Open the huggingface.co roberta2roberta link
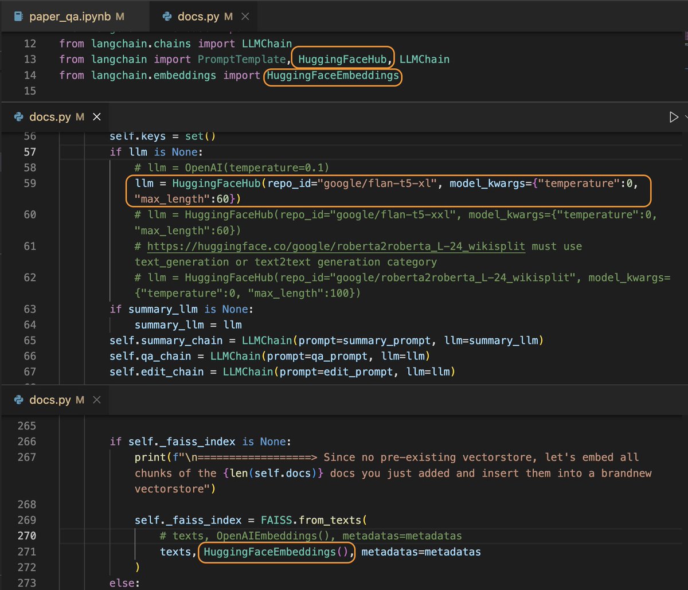This screenshot has width=688, height=590. coord(336,246)
